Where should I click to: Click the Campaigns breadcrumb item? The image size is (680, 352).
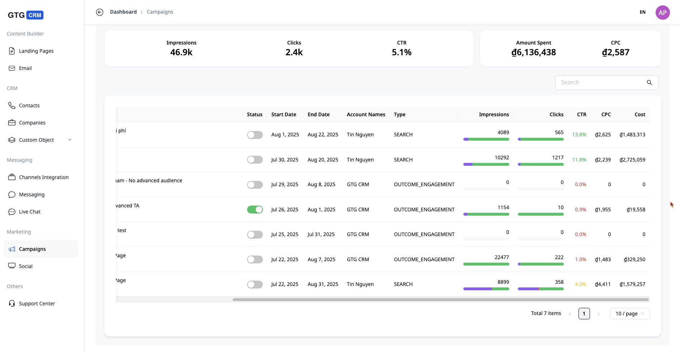coord(160,12)
